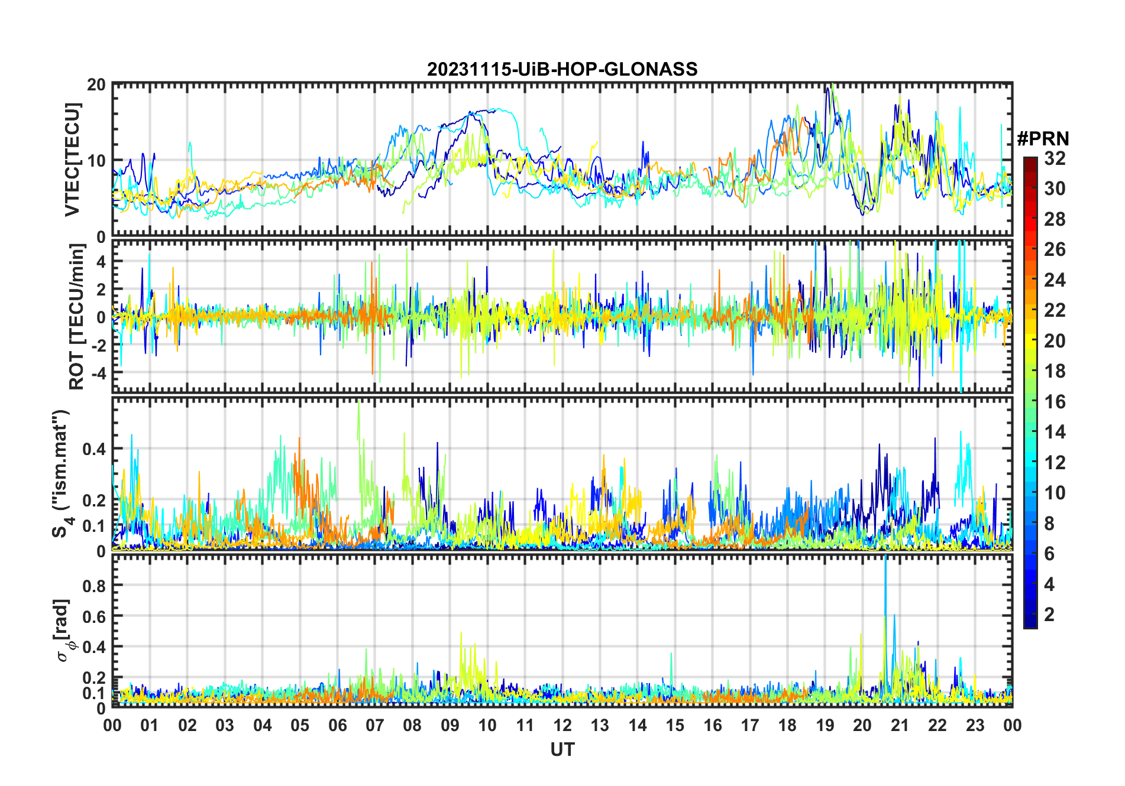Screen dimensions: 1125x786
Task: Click the S4 axis tick label 0.4
Action: point(94,449)
